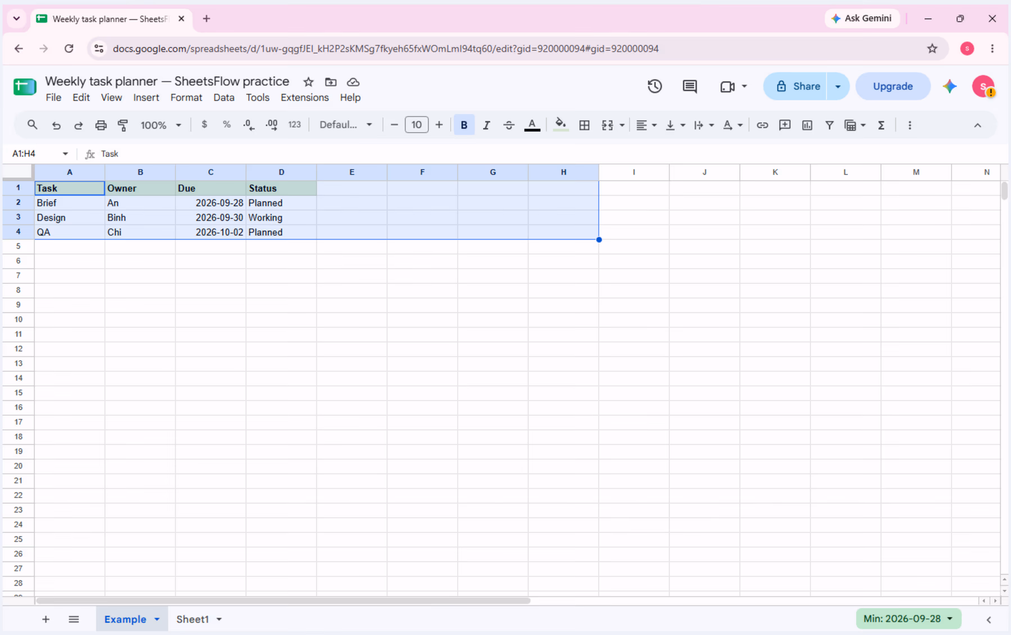Viewport: 1011px width, 635px height.
Task: Insert a chart
Action: pyautogui.click(x=807, y=125)
